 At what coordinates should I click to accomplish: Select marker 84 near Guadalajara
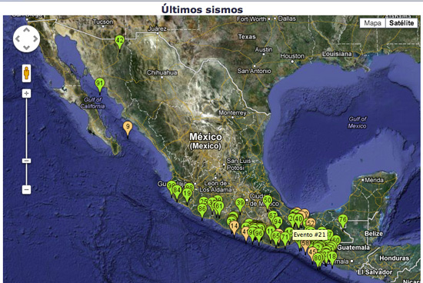pos(177,192)
